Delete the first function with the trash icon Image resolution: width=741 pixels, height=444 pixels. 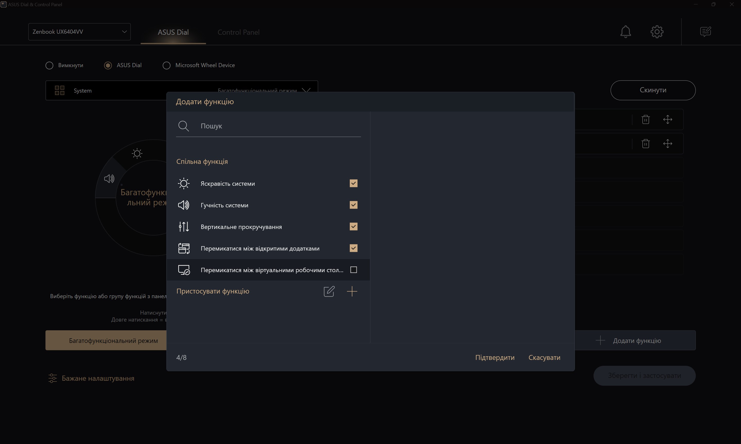[x=646, y=119]
